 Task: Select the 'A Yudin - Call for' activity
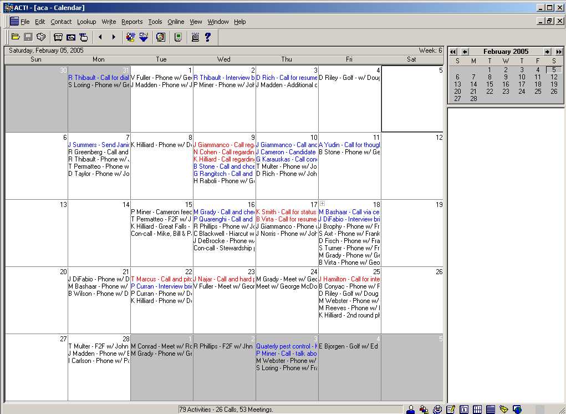(349, 145)
